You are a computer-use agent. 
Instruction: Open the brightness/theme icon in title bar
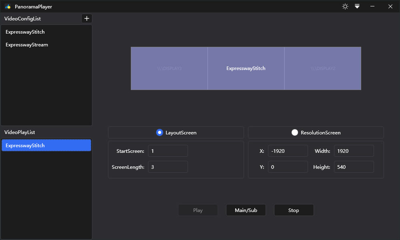pos(345,6)
